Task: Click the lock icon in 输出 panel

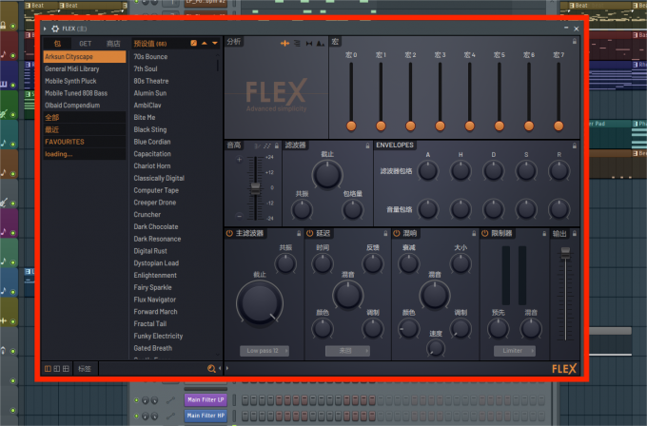Action: click(574, 233)
